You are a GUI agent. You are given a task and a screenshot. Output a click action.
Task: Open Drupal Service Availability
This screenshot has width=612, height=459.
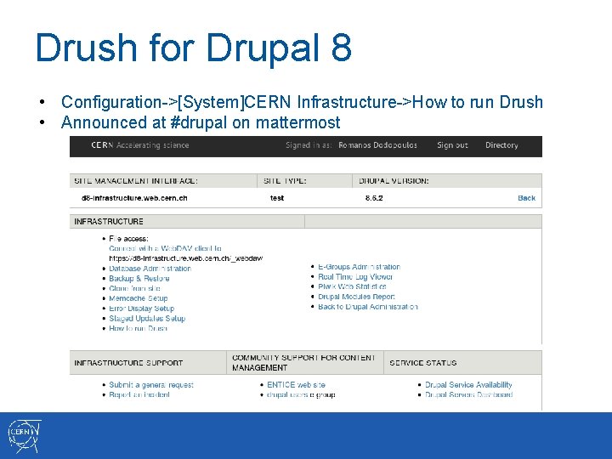pyautogui.click(x=468, y=385)
